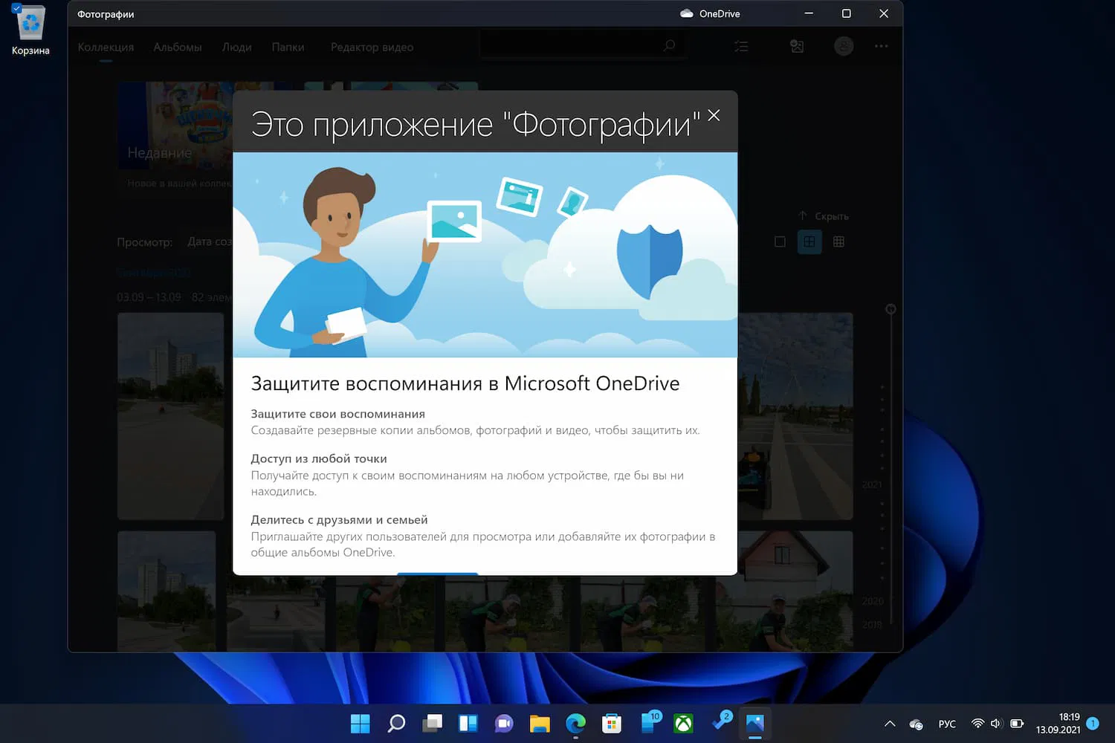Launch the Xbox app from the taskbar

point(684,723)
